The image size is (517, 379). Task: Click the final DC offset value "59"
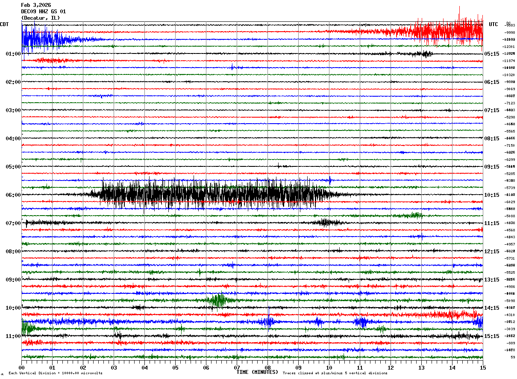pyautogui.click(x=512, y=357)
